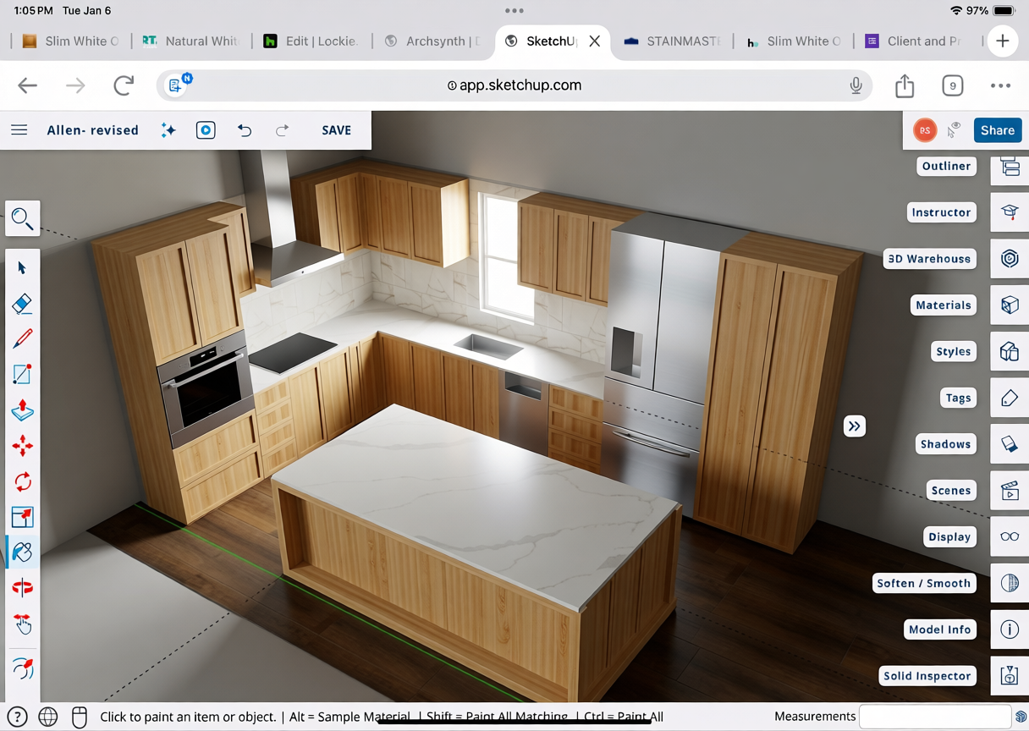
Task: Toggle collaborator cursor visibility eye icon
Action: (x=955, y=130)
